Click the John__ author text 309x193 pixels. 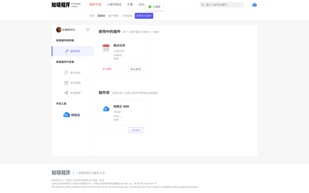tap(118, 116)
